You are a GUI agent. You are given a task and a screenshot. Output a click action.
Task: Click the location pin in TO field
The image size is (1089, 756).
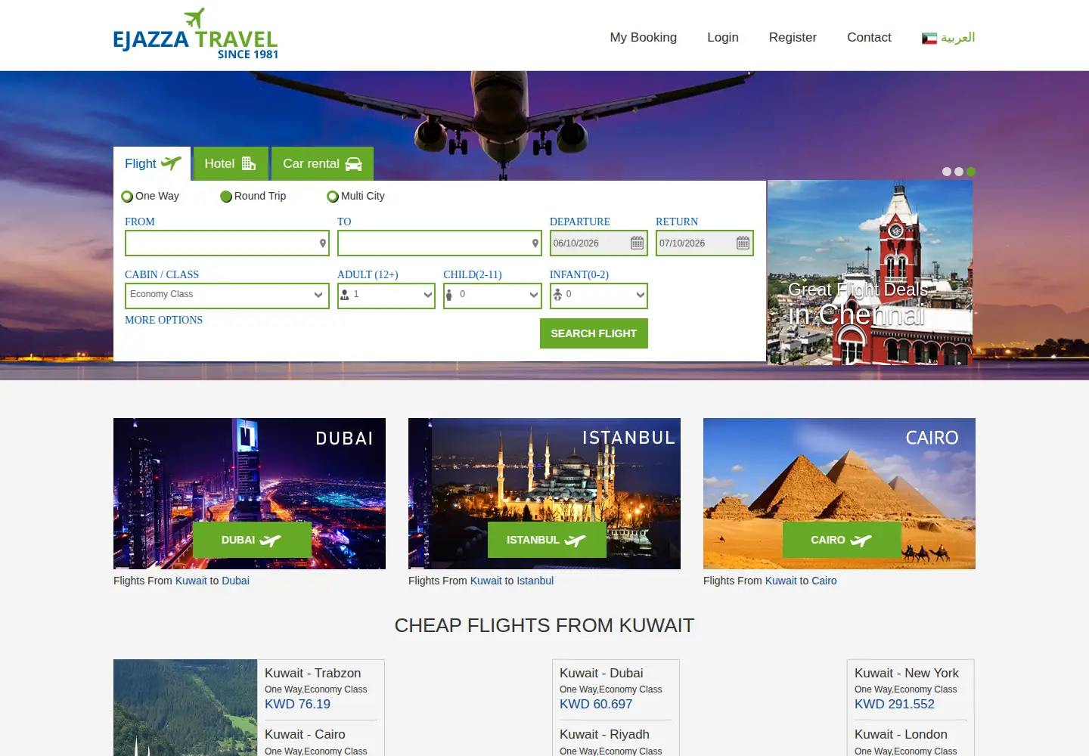(x=535, y=243)
